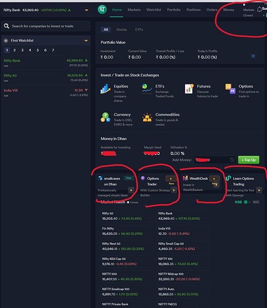
Task: Select Nifty 50 in the watchlist
Action: (x=46, y=78)
